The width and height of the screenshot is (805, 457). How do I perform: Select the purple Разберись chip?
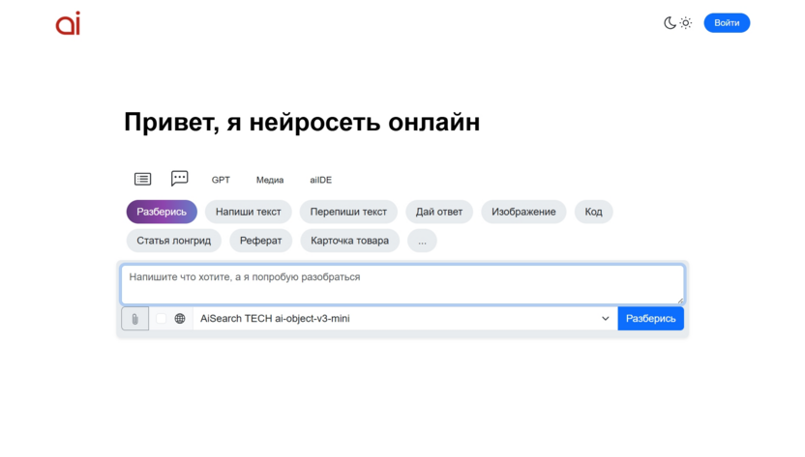(x=162, y=212)
